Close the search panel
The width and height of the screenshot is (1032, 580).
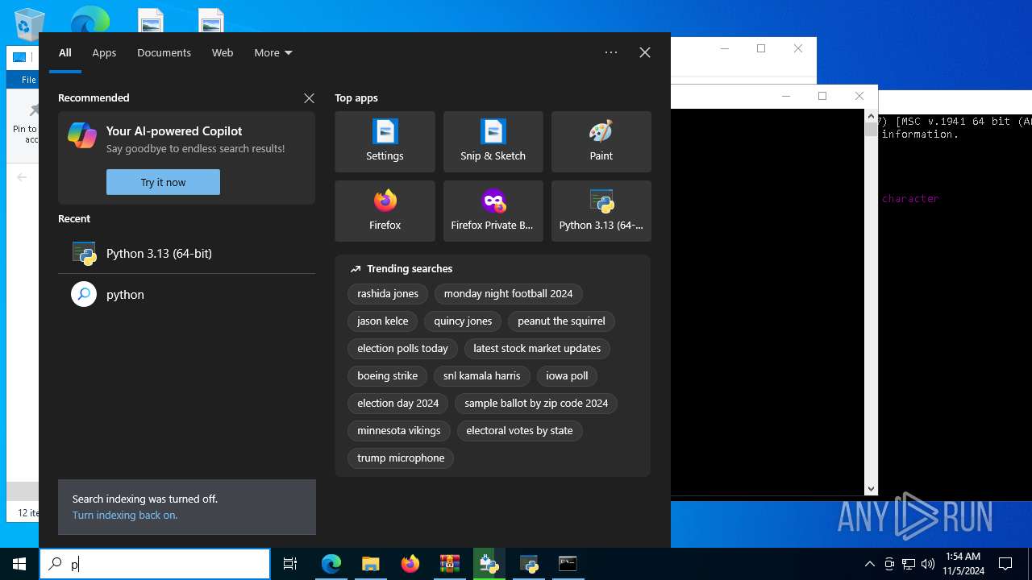[x=645, y=52]
